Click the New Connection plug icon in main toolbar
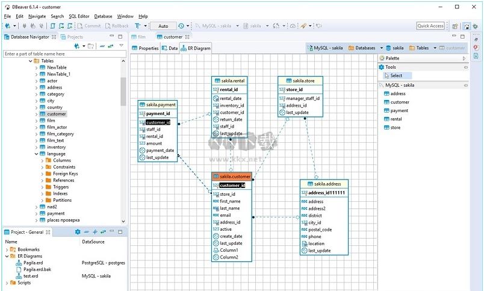The image size is (484, 291). [7, 26]
